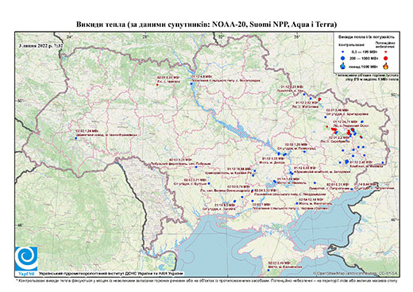Select the large red marker near the northern Kharkiv border

(319, 99)
